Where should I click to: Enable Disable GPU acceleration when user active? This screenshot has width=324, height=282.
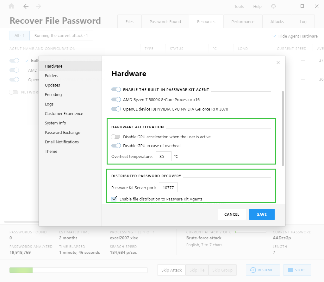115,137
